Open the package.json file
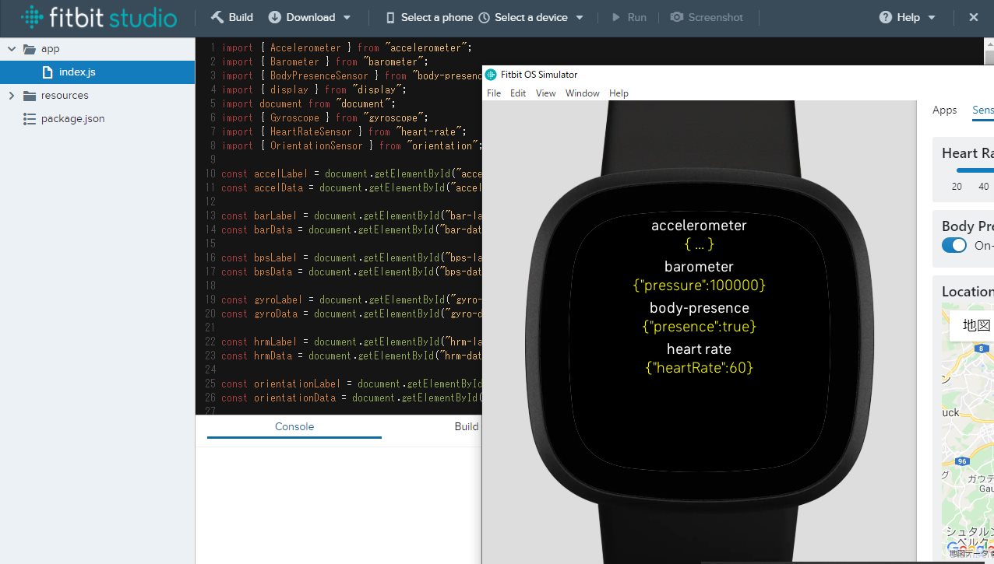 97,118
